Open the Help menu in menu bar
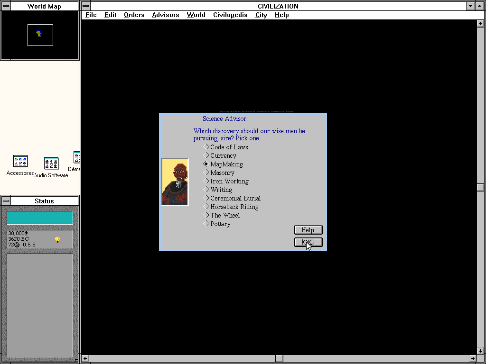 coord(281,15)
